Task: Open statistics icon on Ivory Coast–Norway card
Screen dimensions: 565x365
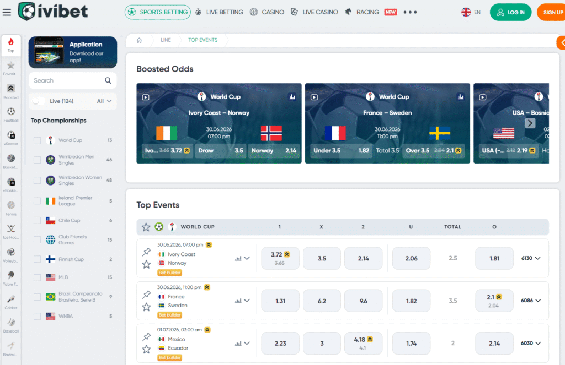Action: point(292,97)
